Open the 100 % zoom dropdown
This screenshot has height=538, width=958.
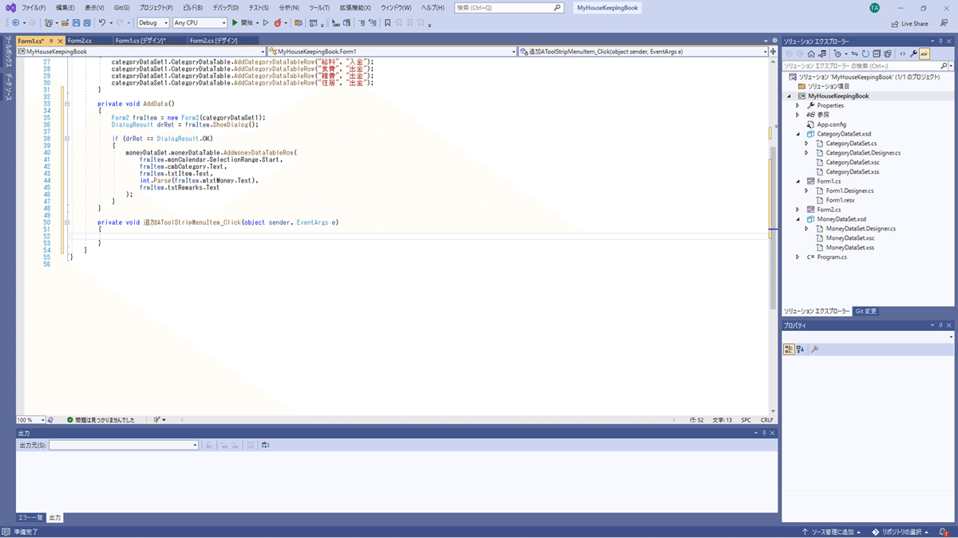(x=30, y=419)
